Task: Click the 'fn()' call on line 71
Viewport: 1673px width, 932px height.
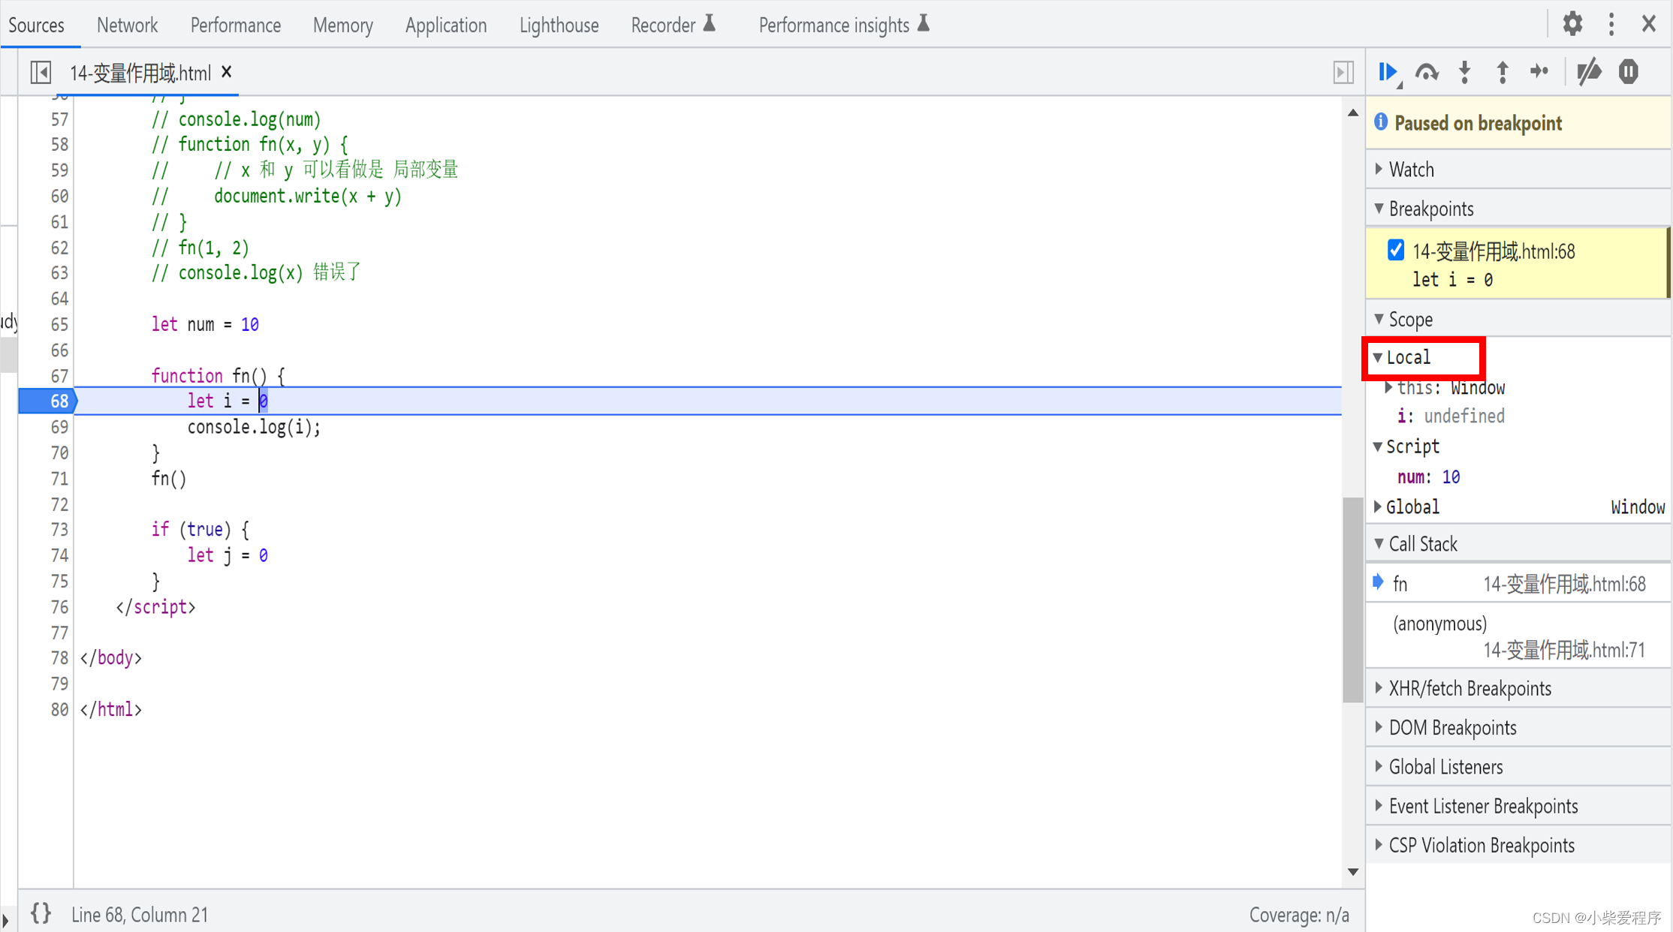Action: pyautogui.click(x=169, y=479)
